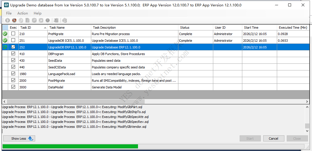Viewport: 312px width, 151px height.
Task: Open the File menu
Action: (9, 13)
